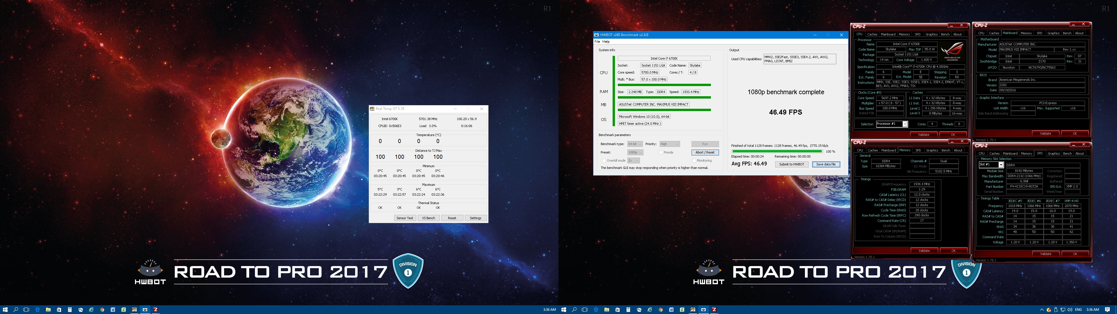The width and height of the screenshot is (1117, 314).
Task: Open Processor #1 Selection dropdown in CPU-Z
Action: pyautogui.click(x=892, y=124)
